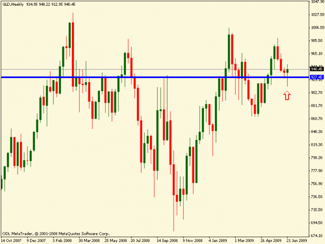This screenshot has height=244, width=325.
Task: Select the blue horizontal support line
Action: point(155,78)
